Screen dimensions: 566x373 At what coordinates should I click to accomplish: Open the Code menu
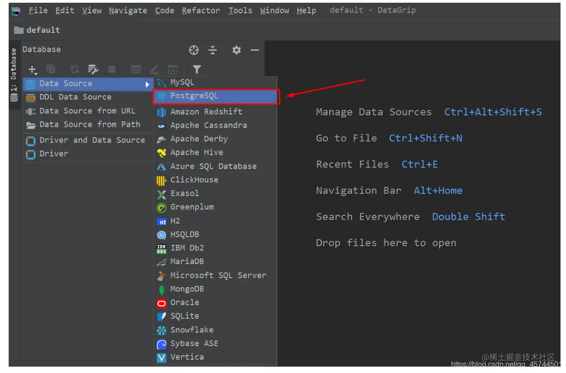click(x=165, y=10)
